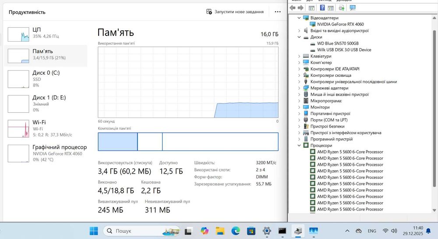The height and width of the screenshot is (239, 438).
Task: Click the '4,5/18,8 ГБ' committed value
Action: click(x=116, y=191)
